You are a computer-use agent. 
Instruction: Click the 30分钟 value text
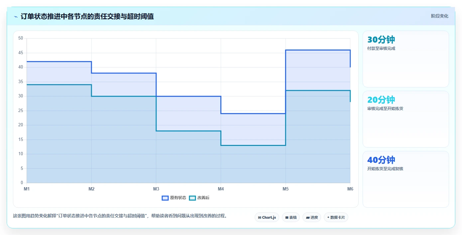(x=381, y=40)
